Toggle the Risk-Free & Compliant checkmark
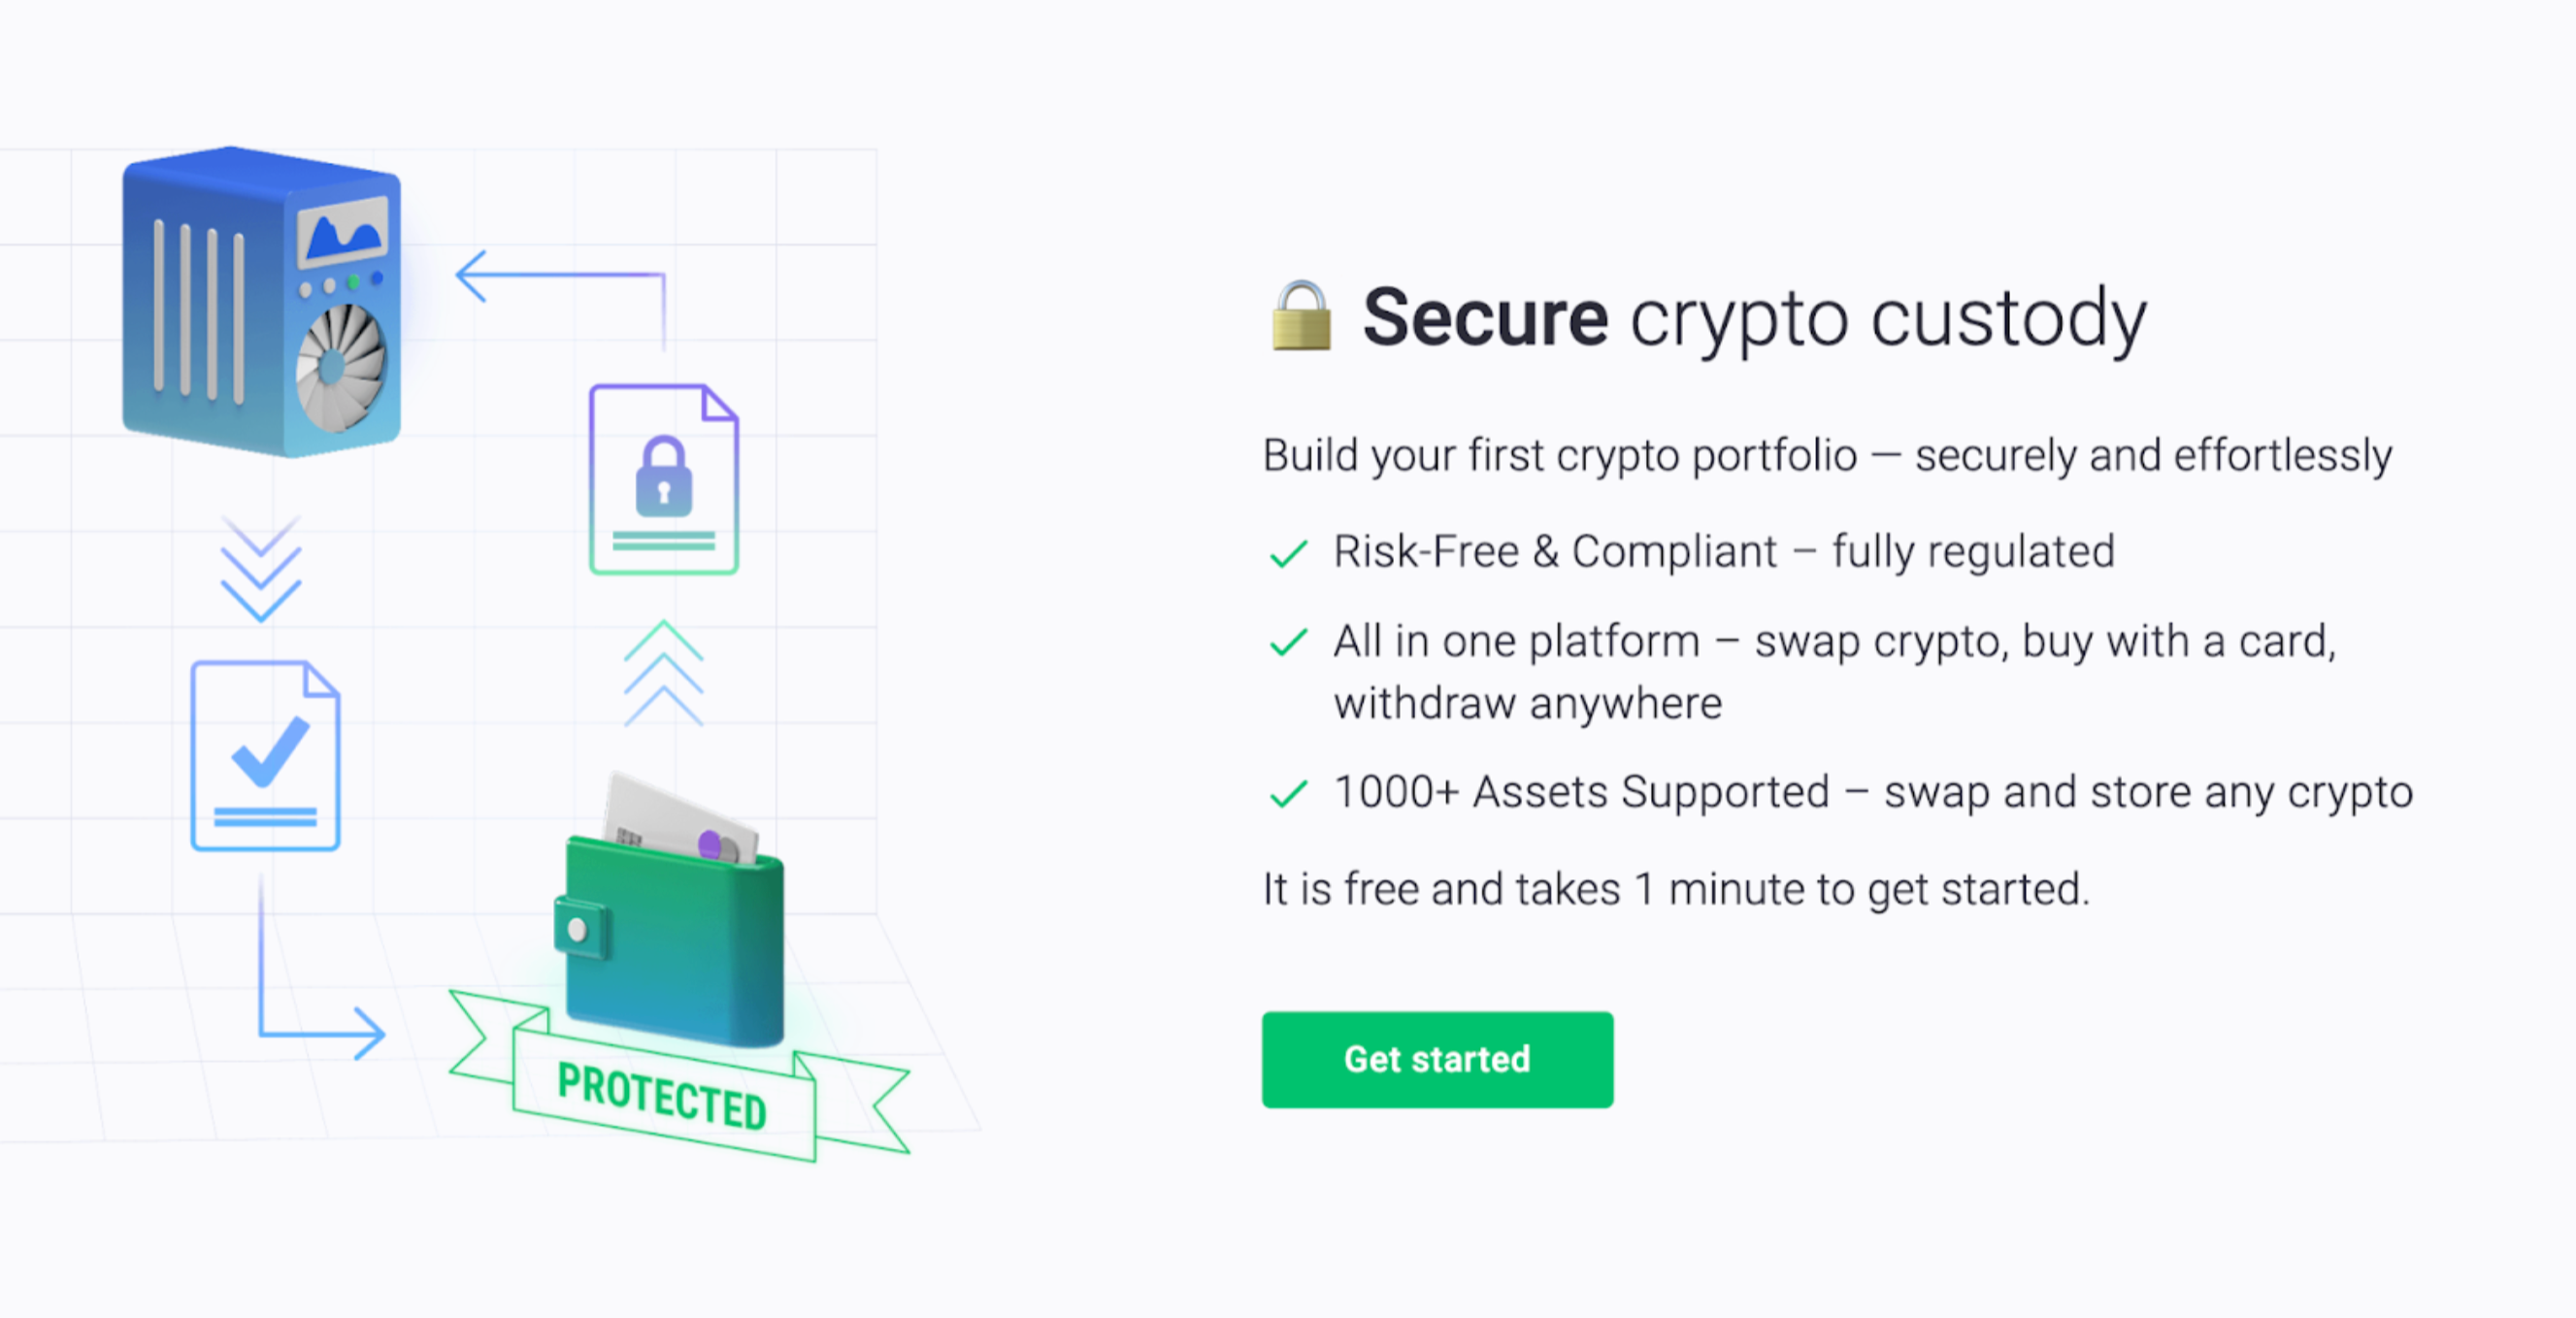 [x=1288, y=551]
